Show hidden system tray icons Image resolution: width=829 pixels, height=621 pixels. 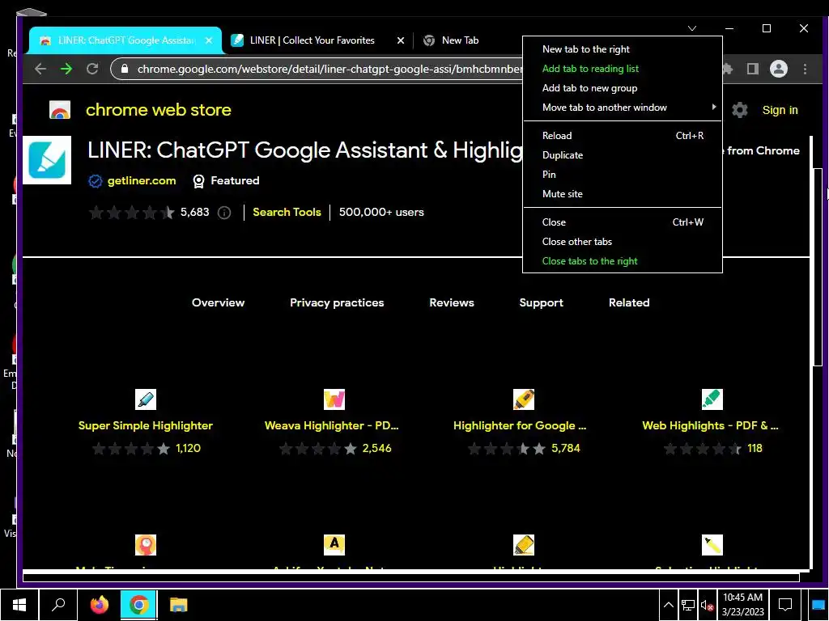669,605
